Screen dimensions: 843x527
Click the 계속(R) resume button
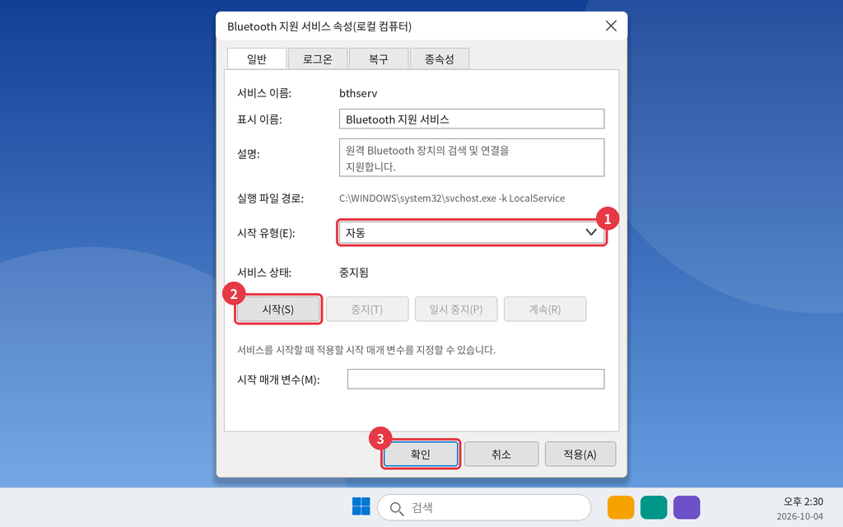545,310
